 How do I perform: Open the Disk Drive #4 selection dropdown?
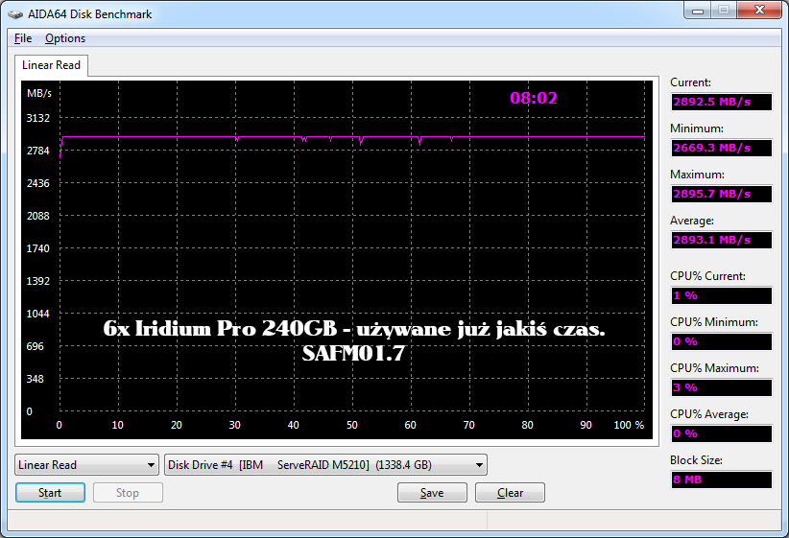pyautogui.click(x=325, y=465)
